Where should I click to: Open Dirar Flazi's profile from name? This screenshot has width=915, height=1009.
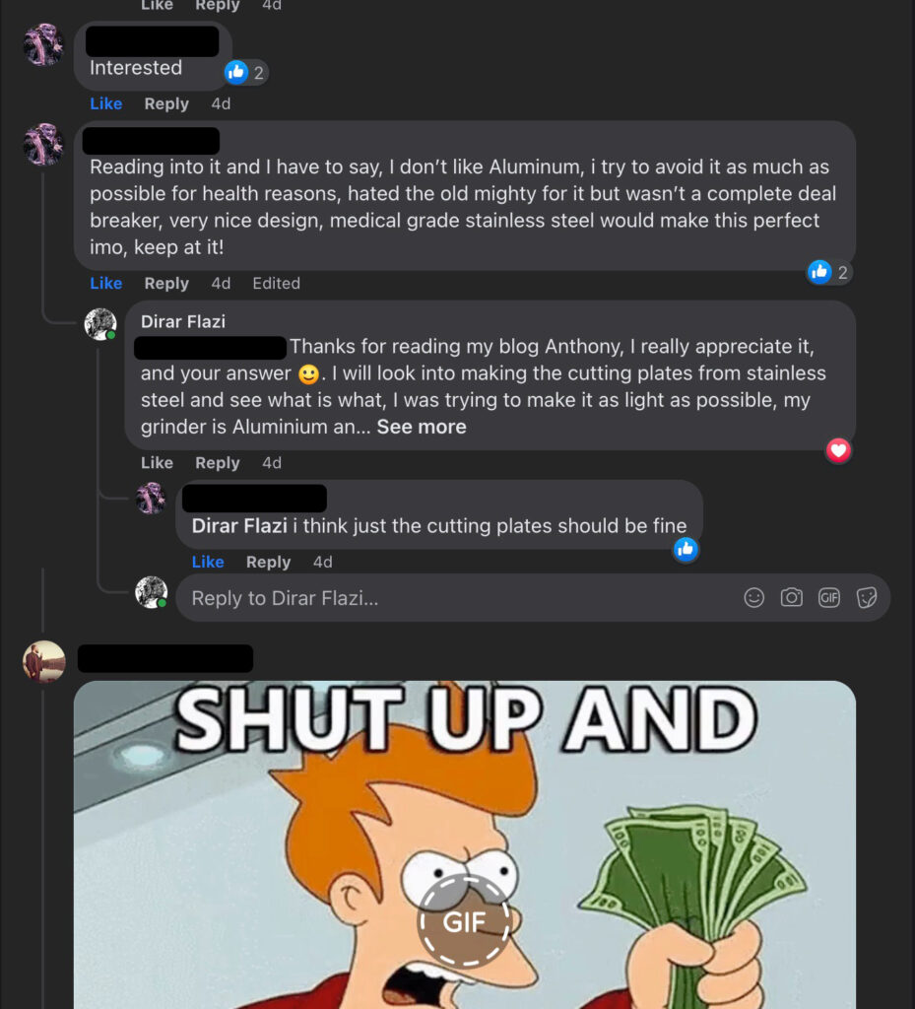pyautogui.click(x=183, y=322)
